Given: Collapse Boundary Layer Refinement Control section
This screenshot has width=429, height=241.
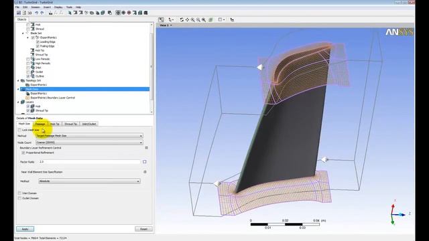Looking at the screenshot, I should (146, 148).
